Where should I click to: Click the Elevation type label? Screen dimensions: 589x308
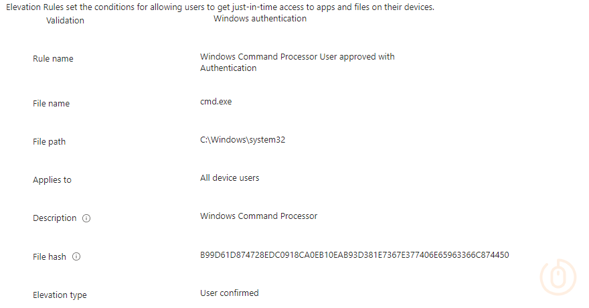click(60, 295)
